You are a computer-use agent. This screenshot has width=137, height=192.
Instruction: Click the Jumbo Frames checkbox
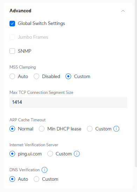(12, 37)
